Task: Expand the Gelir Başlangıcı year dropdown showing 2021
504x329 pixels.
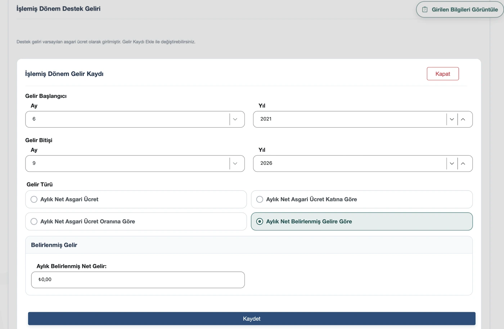Action: click(x=363, y=119)
